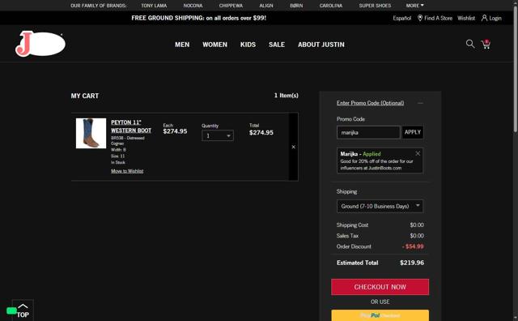Open the Peyton boot thumbnail
Viewport: 518px width, 321px height.
tap(91, 134)
